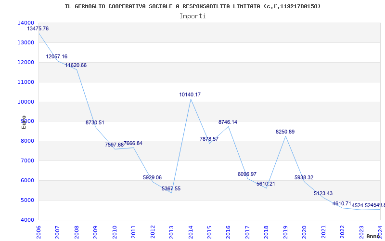Image resolution: width=385 pixels, height=241 pixels.
Task: Select the 8000 y-axis tick label
Action: click(27, 141)
